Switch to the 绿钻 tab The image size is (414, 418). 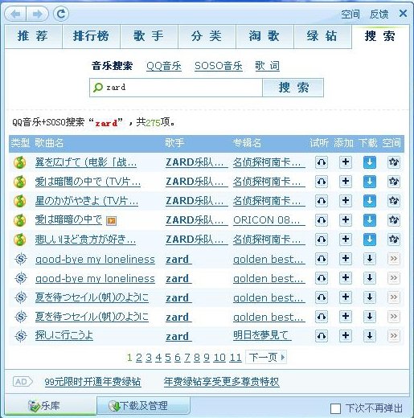tap(322, 36)
